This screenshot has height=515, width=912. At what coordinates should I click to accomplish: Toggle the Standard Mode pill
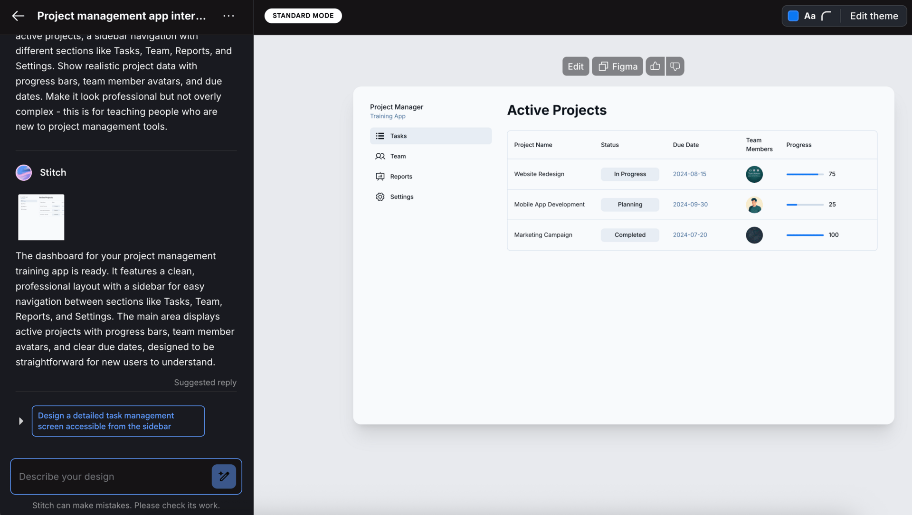(303, 16)
